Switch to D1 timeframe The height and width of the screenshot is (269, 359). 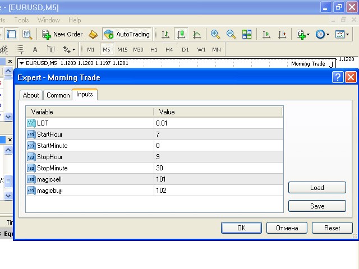185,50
